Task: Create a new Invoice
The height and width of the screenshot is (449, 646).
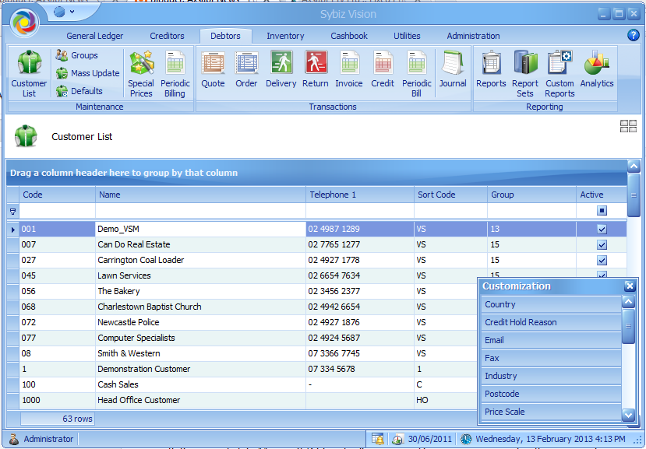Action: coord(349,69)
